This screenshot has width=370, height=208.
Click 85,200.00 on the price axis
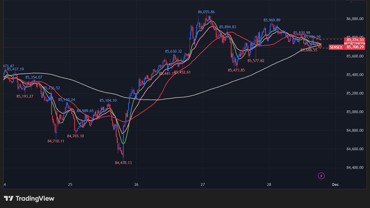pyautogui.click(x=355, y=93)
